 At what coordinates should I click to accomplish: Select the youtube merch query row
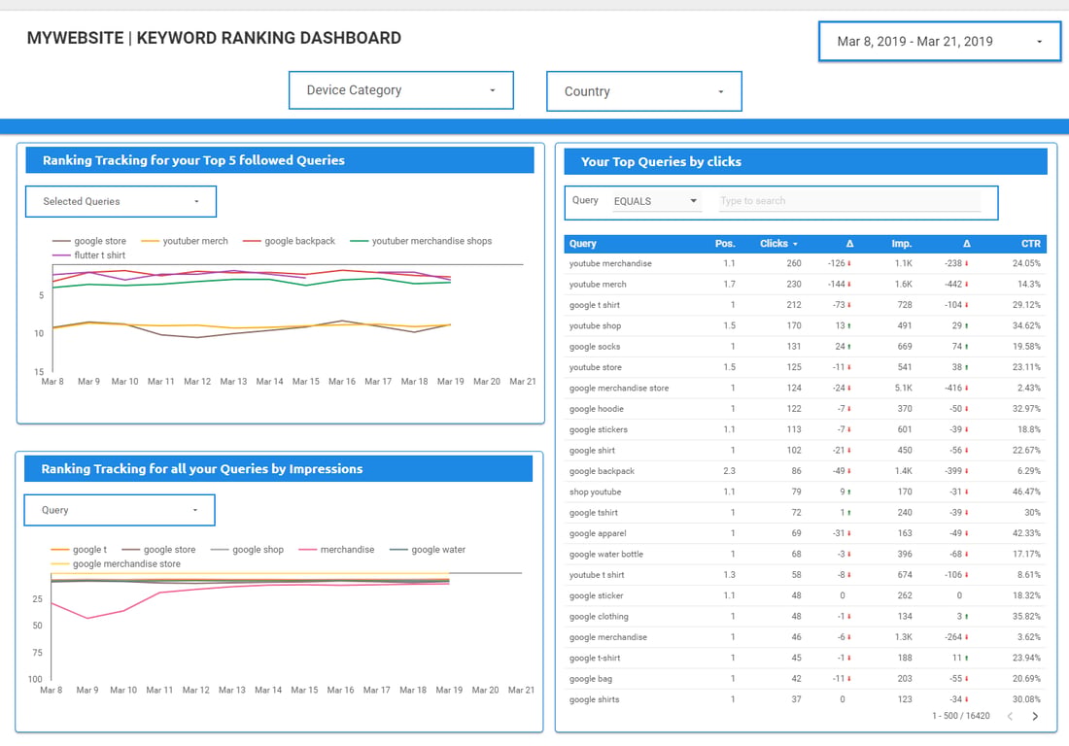[x=806, y=284]
